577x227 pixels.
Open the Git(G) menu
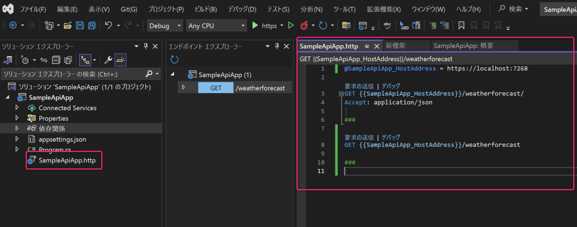pos(129,9)
